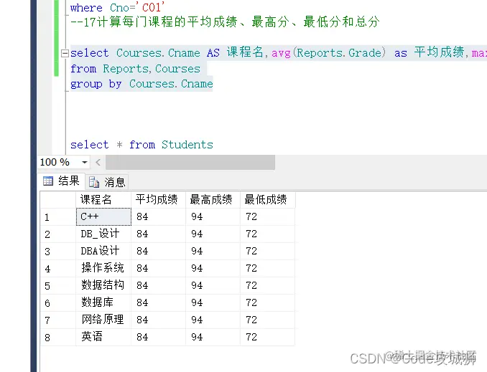The image size is (487, 372).
Task: Select the 数据库 cell
Action: pyautogui.click(x=103, y=302)
